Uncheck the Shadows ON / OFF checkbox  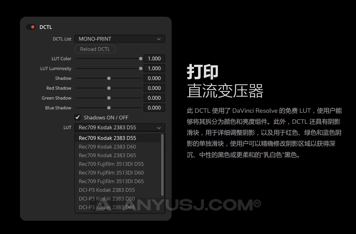click(78, 117)
